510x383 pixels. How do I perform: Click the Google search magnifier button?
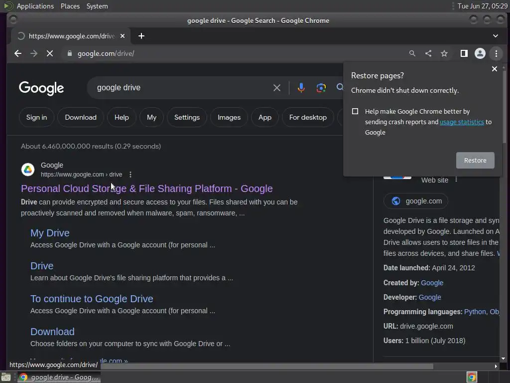click(340, 87)
